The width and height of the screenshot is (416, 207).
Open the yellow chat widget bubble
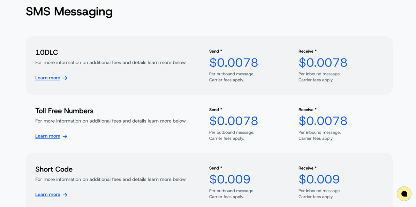click(404, 194)
